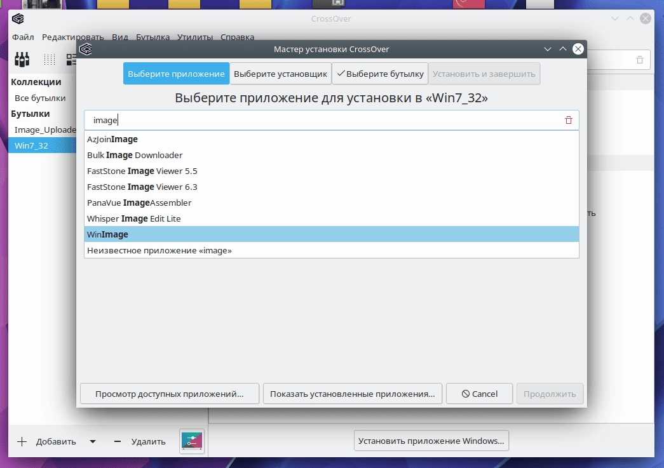Click trash icon in main CrossOver search box
This screenshot has height=468, width=664.
coord(640,60)
